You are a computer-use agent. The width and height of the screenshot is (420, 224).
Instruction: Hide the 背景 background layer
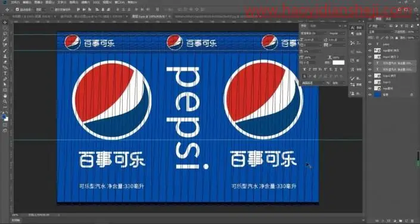(x=370, y=94)
